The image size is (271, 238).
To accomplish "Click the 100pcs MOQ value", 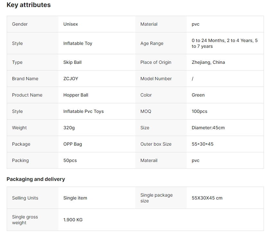I will [x=199, y=111].
